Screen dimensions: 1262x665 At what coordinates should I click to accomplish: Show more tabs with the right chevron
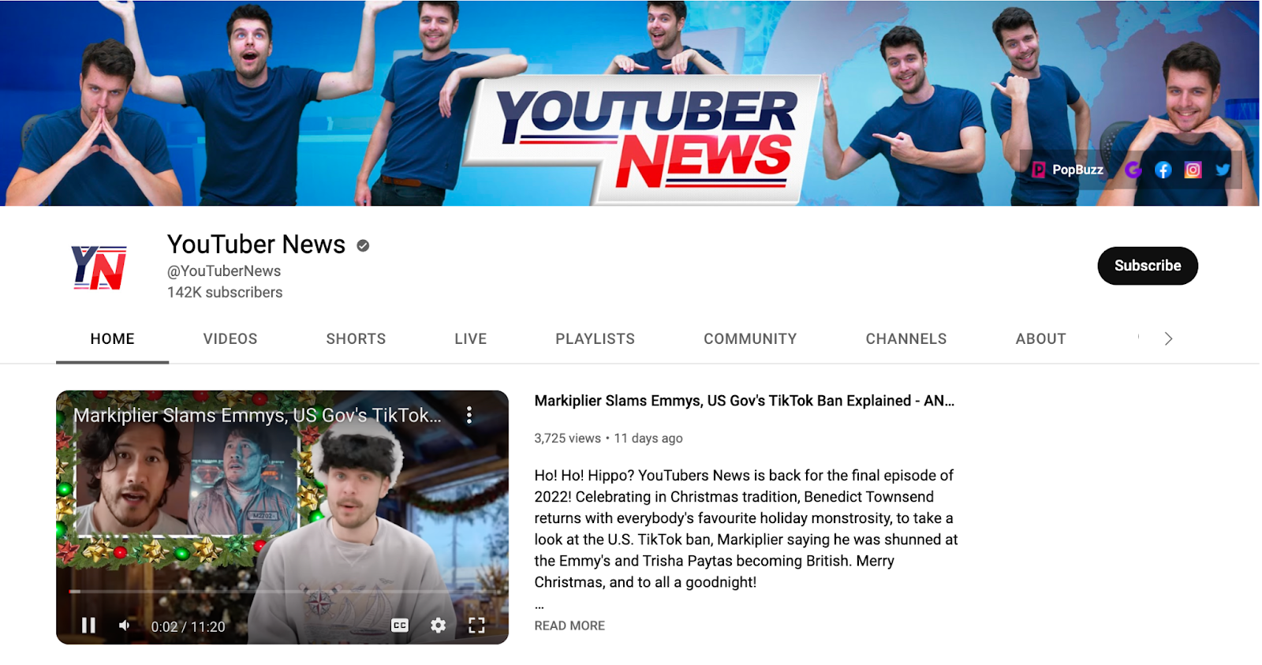pyautogui.click(x=1168, y=338)
